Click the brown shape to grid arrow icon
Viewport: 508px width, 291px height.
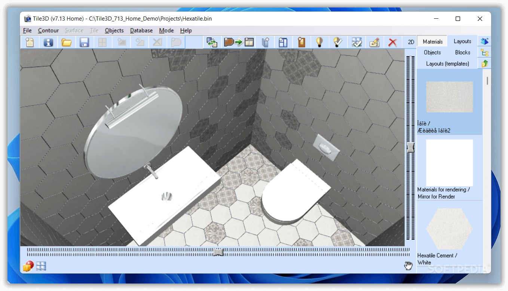(x=239, y=42)
